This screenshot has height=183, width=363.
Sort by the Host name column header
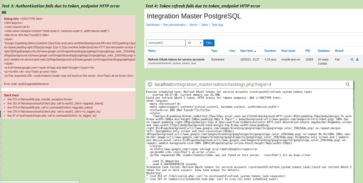[288, 51]
